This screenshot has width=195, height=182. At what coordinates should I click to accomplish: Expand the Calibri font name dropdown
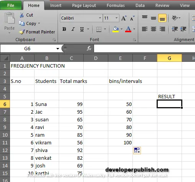pyautogui.click(x=100, y=18)
